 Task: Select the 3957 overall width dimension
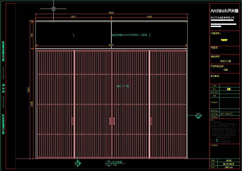point(111,13)
